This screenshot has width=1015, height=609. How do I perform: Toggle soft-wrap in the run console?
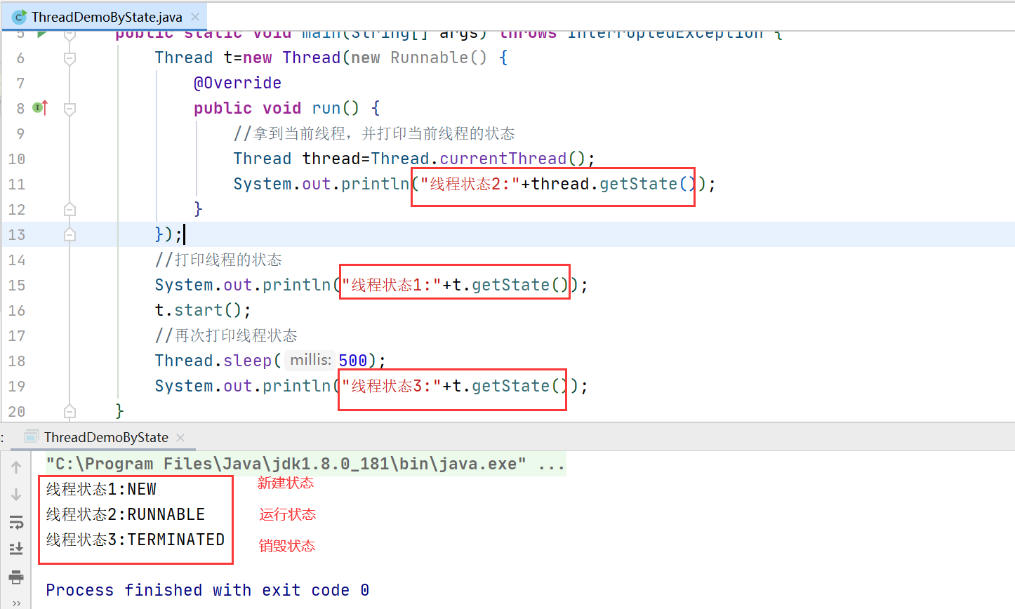click(16, 523)
